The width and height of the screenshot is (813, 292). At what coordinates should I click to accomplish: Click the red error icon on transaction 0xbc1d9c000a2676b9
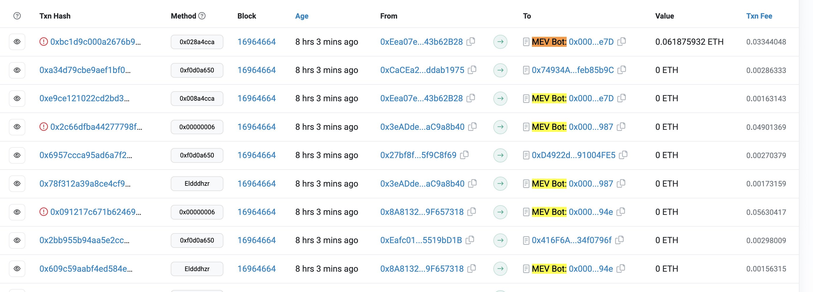click(44, 41)
